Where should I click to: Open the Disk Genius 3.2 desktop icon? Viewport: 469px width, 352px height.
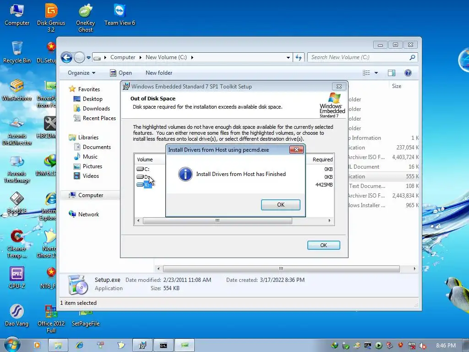tap(51, 18)
